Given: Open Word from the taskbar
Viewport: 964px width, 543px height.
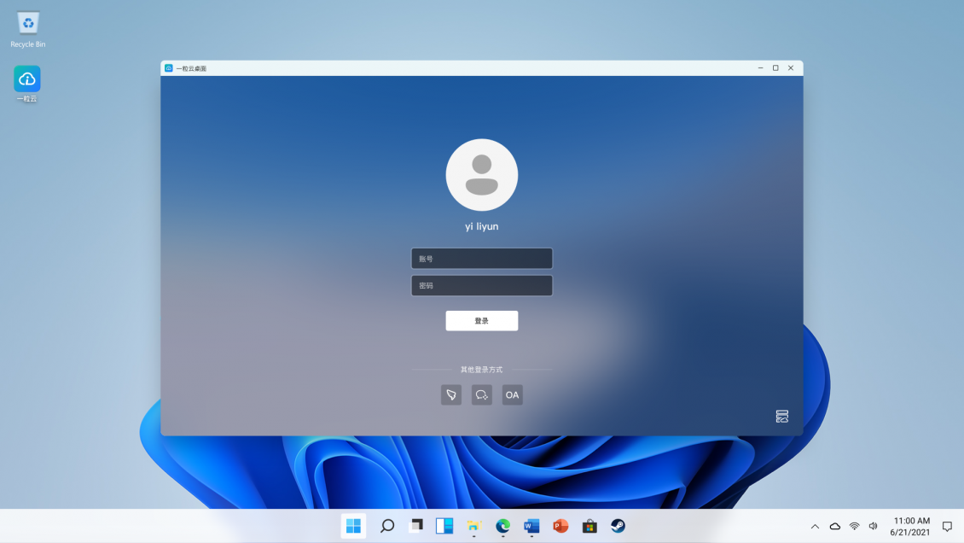Looking at the screenshot, I should 531,526.
